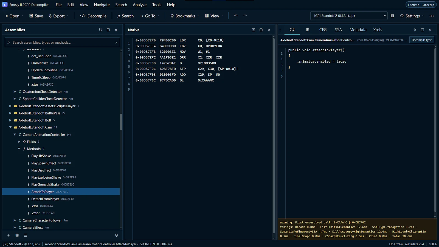Screen dimensions: 439x247
Task: Click the Go To toolbar button
Action: (x=149, y=16)
